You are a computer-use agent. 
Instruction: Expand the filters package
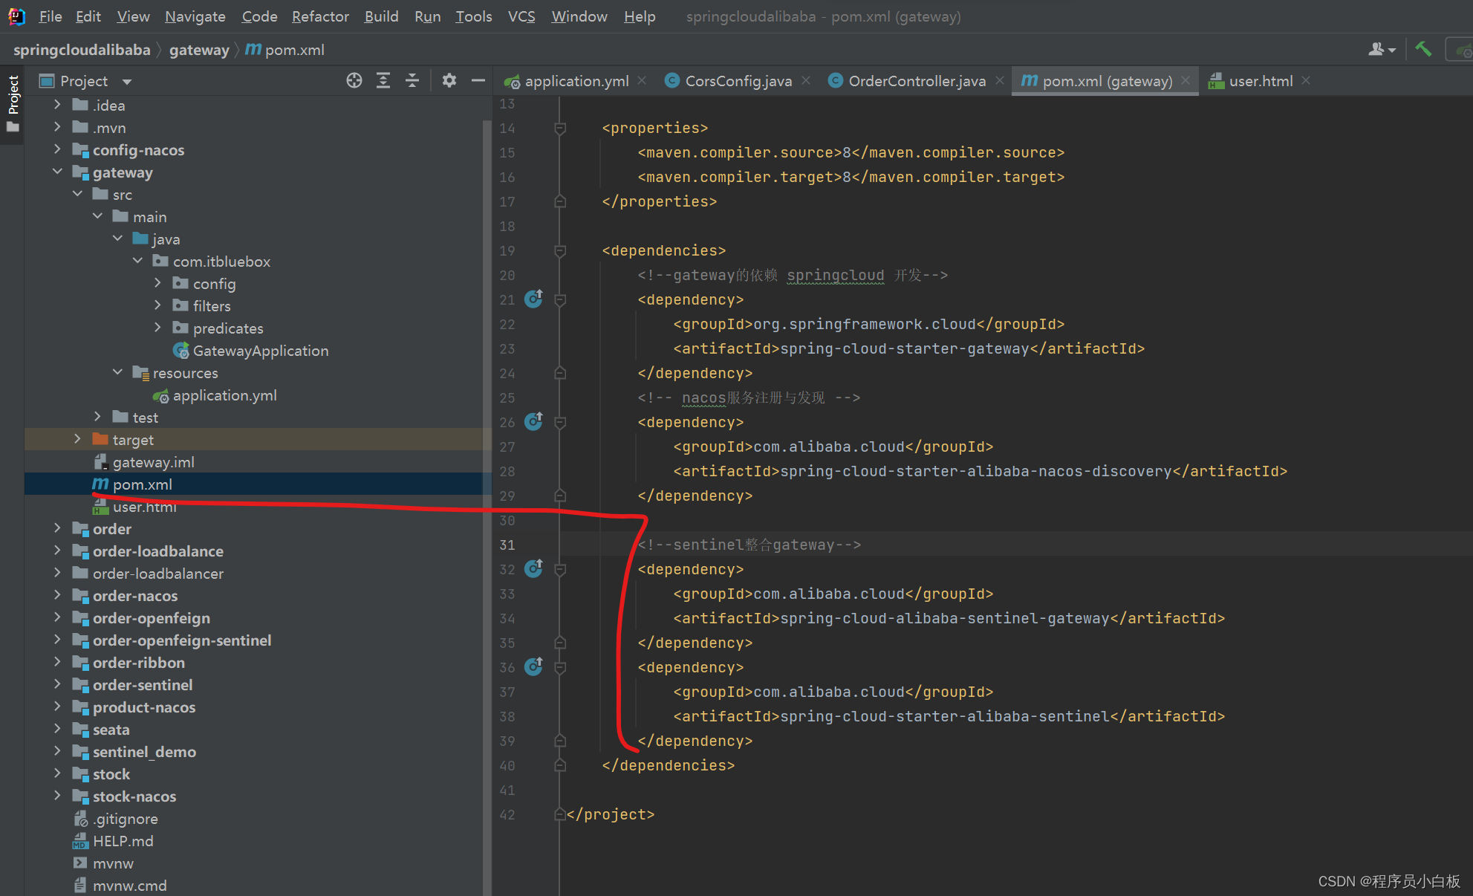pyautogui.click(x=157, y=305)
